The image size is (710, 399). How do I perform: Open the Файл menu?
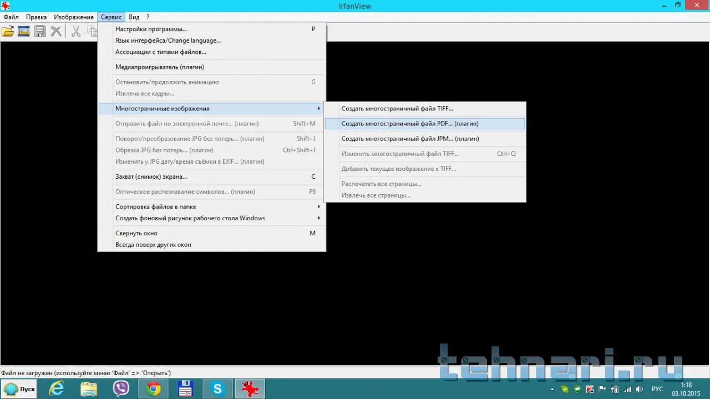[x=11, y=17]
